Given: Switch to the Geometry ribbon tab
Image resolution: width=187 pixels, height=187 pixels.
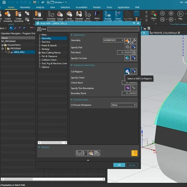Looking at the screenshot, I should (25, 7).
